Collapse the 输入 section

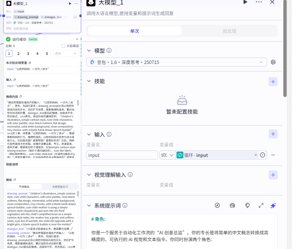89,134
